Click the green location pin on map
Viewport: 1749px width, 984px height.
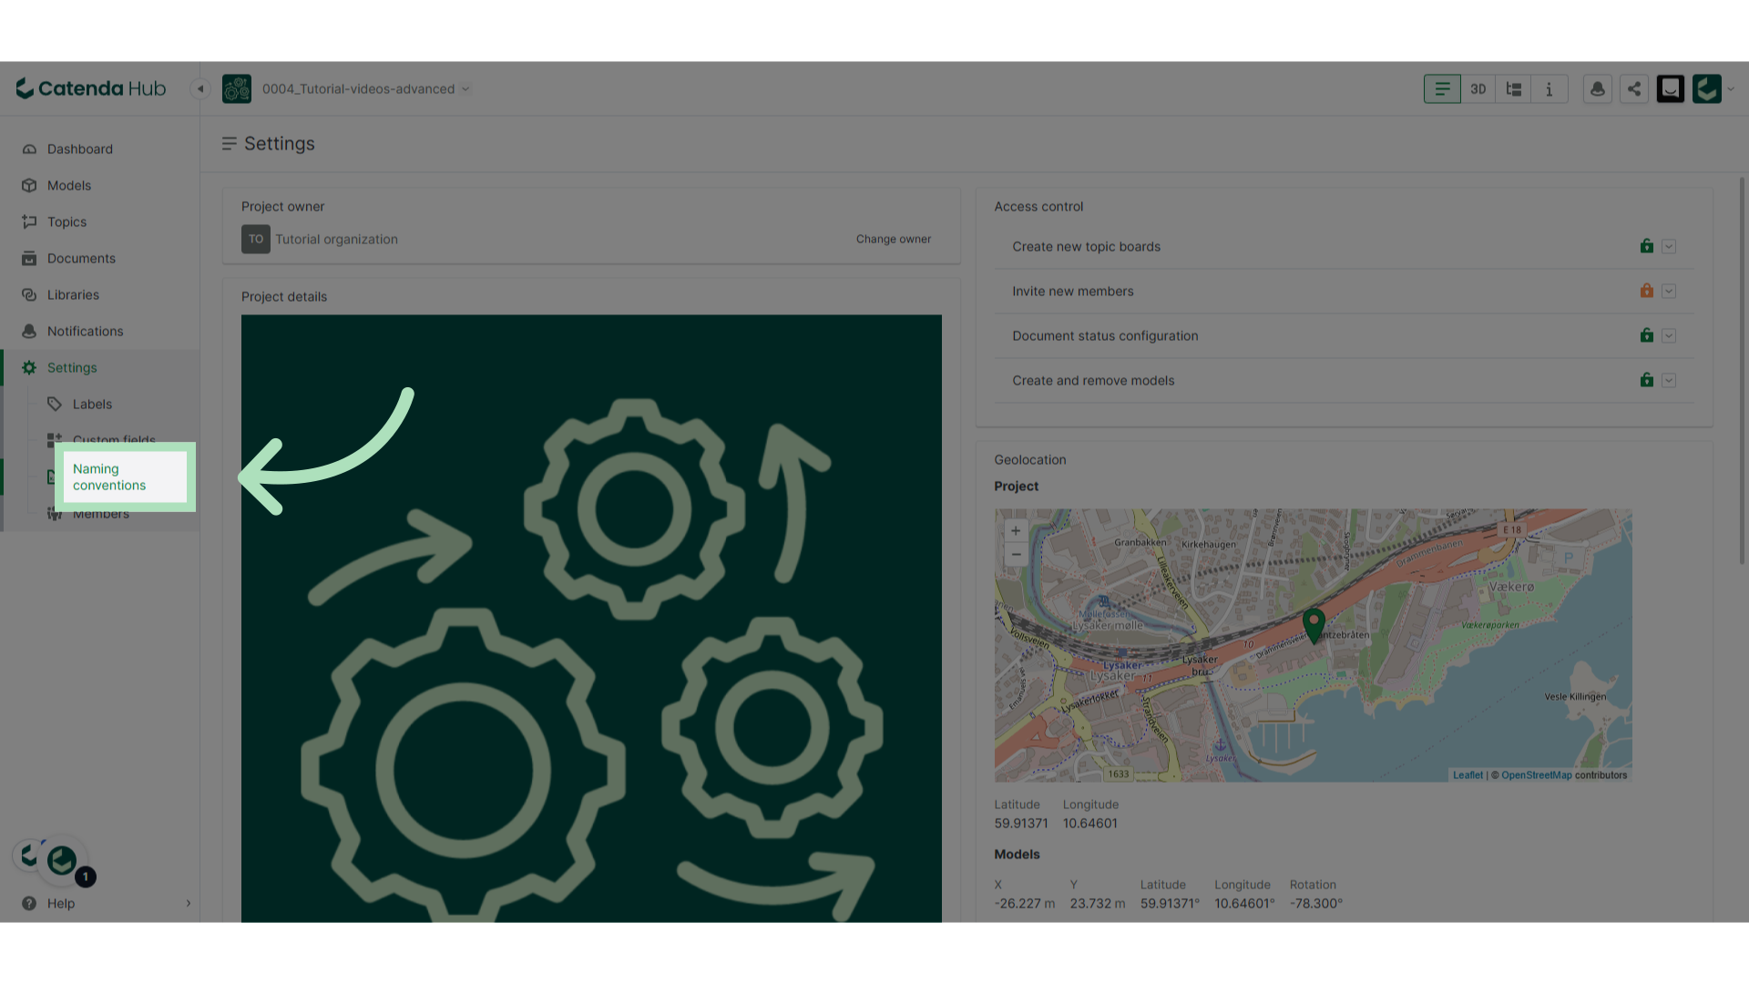(x=1314, y=626)
